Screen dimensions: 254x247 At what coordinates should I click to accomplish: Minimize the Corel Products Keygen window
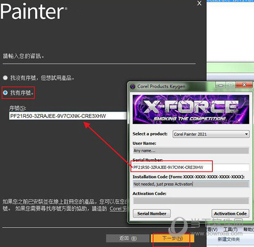(221, 85)
